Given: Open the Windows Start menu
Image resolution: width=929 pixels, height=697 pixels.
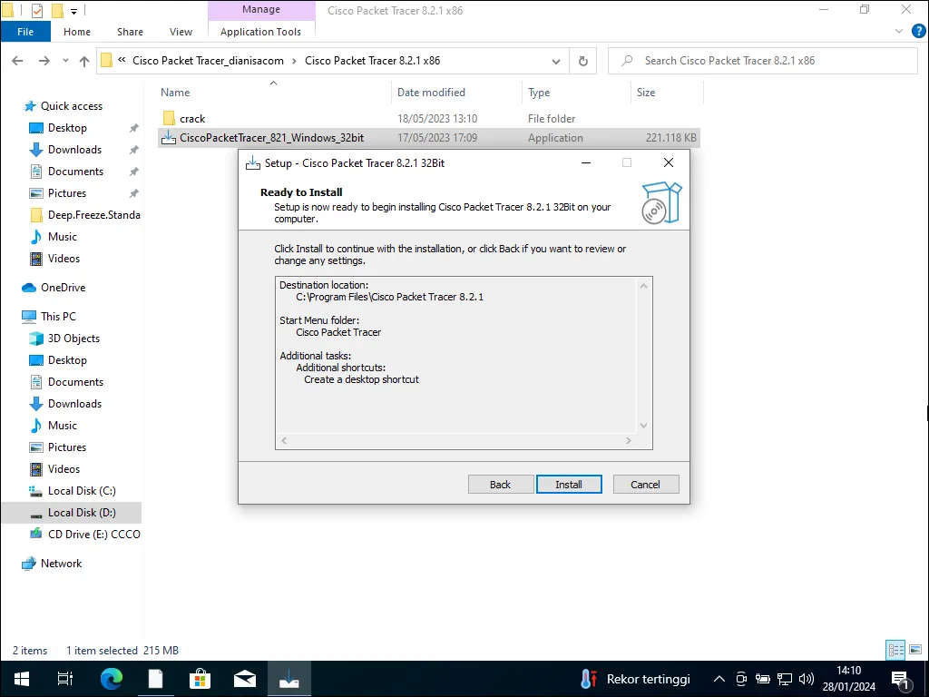Looking at the screenshot, I should [22, 679].
